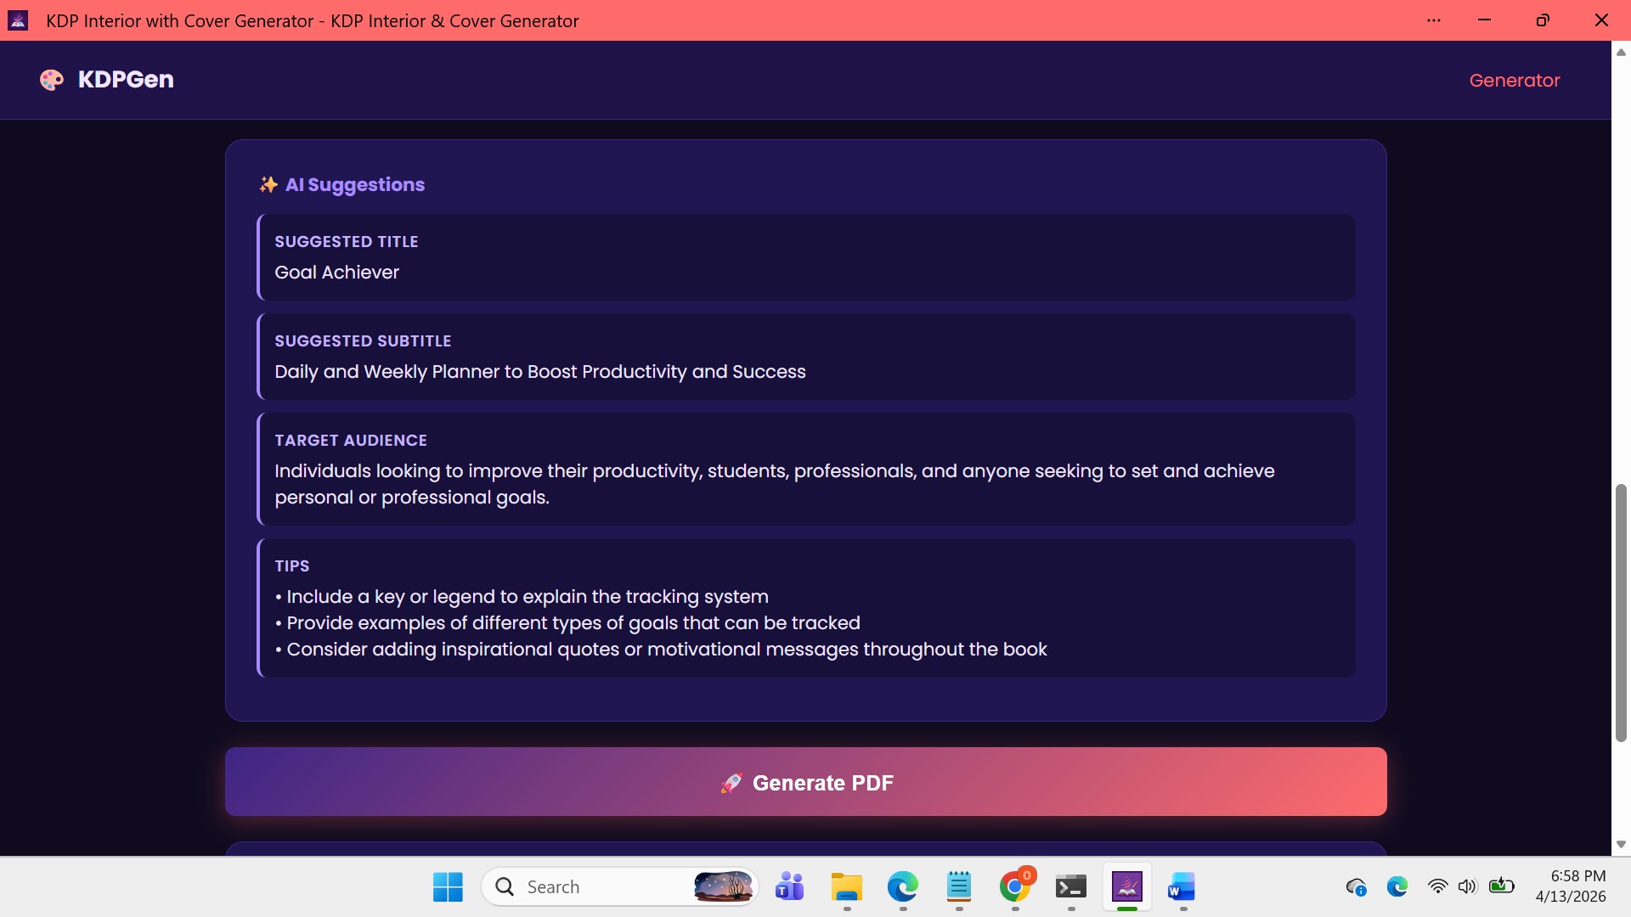Open Microsoft Teams from taskbar
1631x917 pixels.
point(789,886)
